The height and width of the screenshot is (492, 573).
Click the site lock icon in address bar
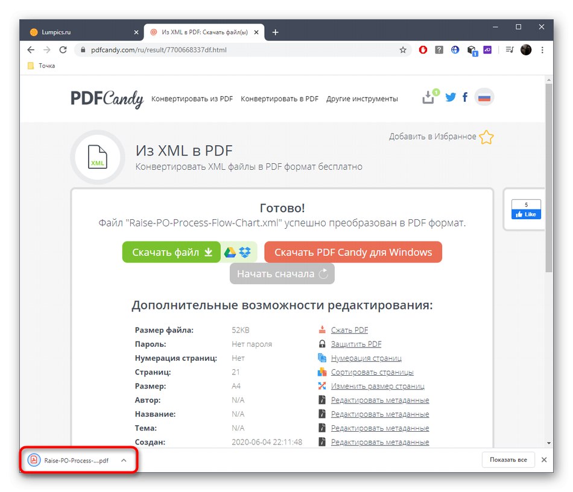click(x=83, y=50)
